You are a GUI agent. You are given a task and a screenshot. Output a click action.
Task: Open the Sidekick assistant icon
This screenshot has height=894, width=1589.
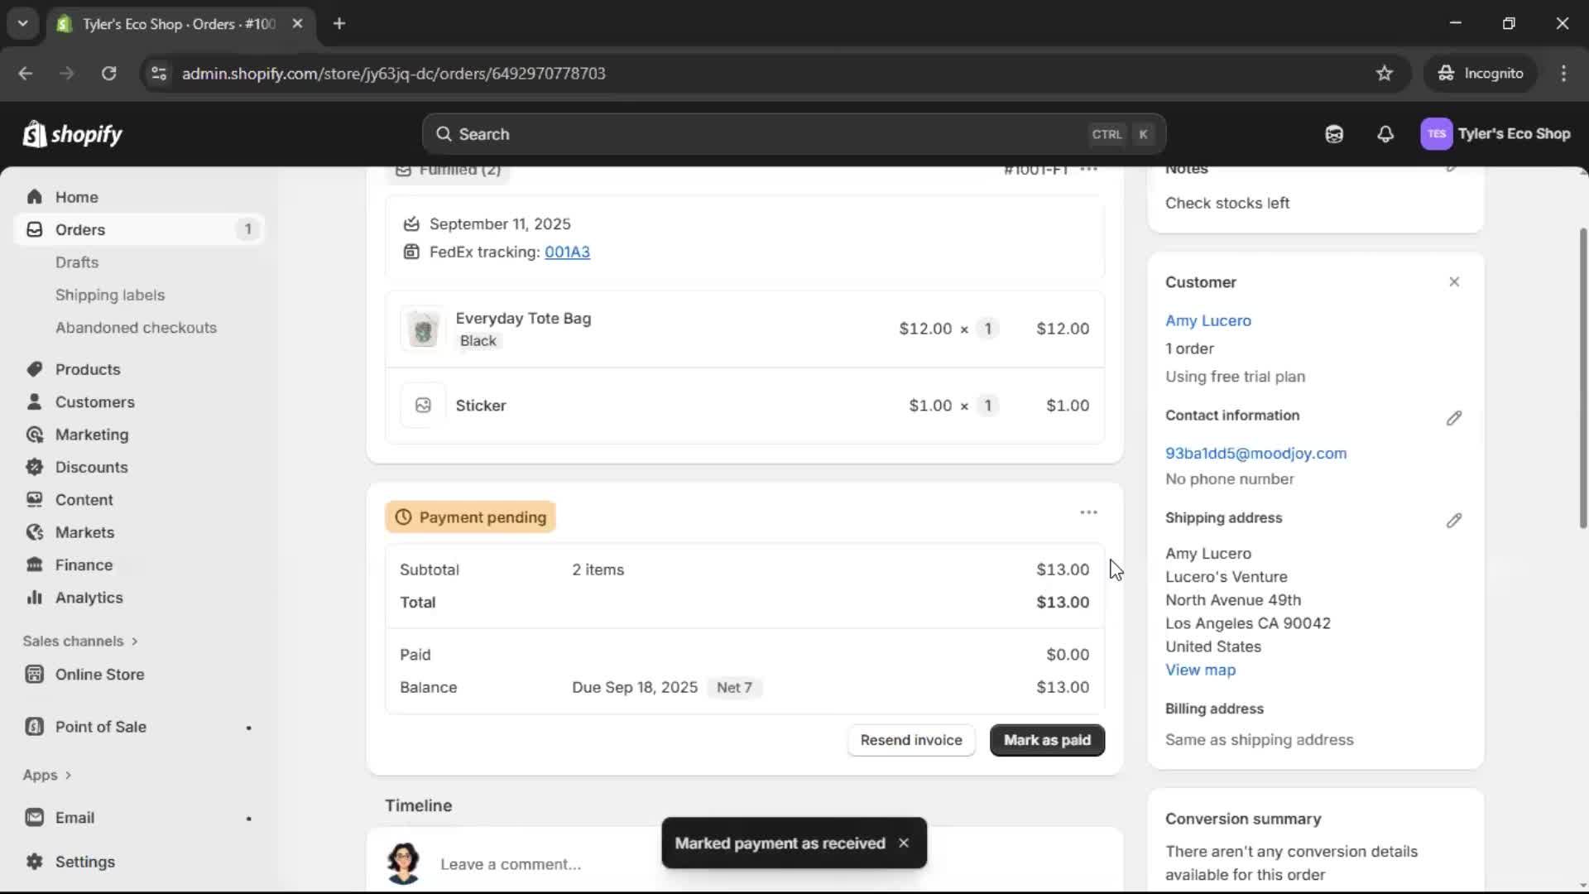pos(1334,133)
